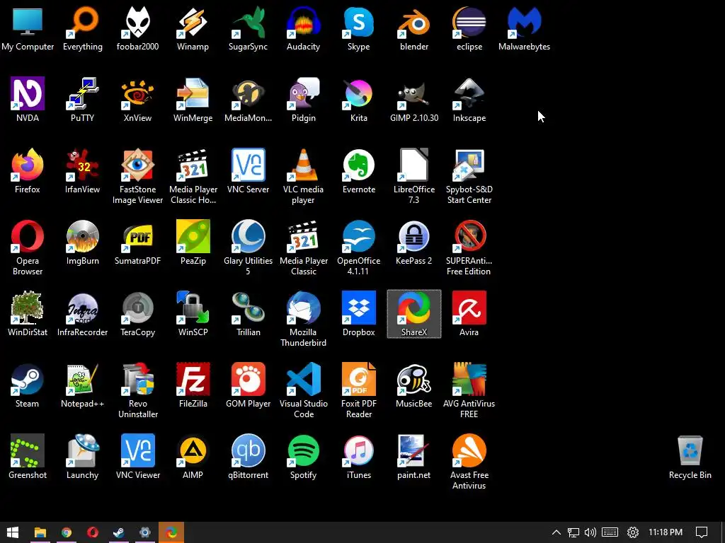Select the Winamp desktop icon

pyautogui.click(x=193, y=28)
